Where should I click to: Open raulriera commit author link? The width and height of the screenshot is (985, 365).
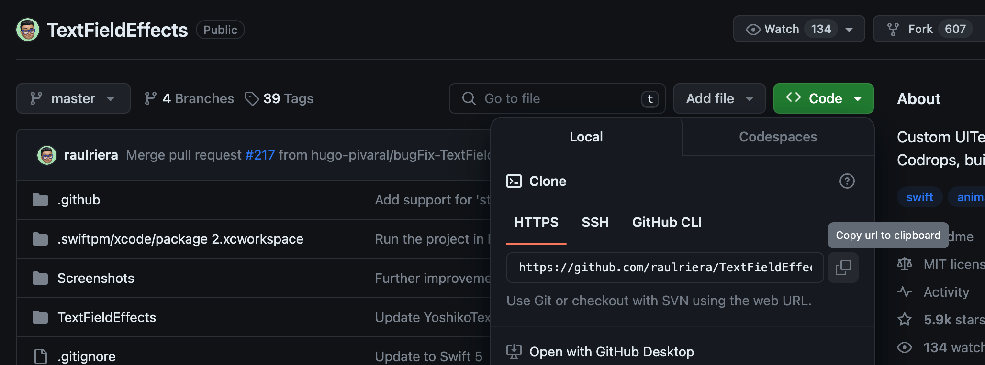pos(91,155)
